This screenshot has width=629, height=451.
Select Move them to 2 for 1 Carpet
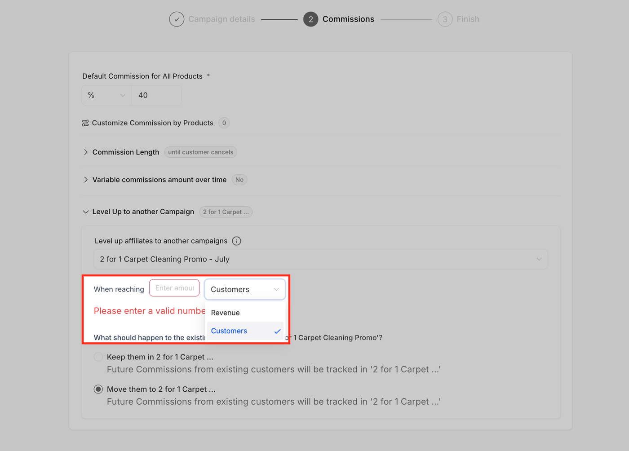coord(98,389)
